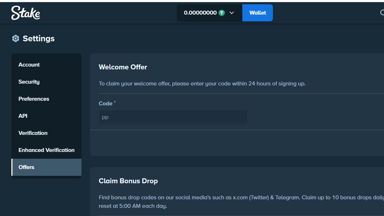Click the highlighted Offers tab
The width and height of the screenshot is (384, 216).
tap(46, 167)
